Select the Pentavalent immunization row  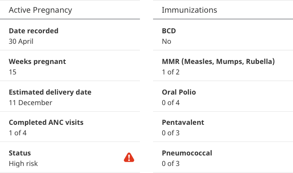223,127
